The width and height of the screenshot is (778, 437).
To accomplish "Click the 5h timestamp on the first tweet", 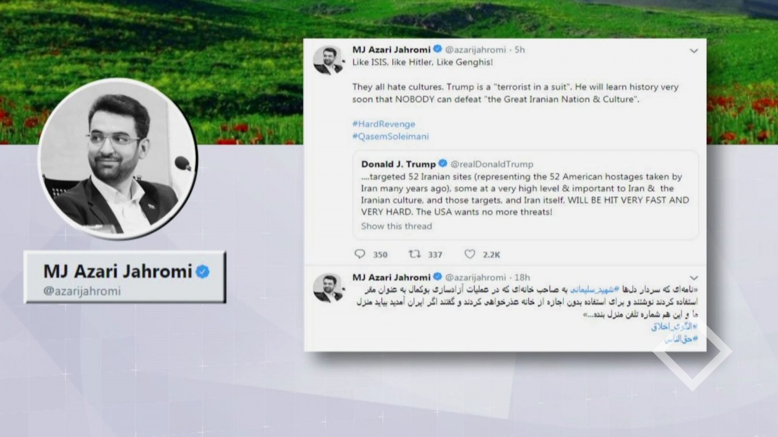I will click(520, 50).
